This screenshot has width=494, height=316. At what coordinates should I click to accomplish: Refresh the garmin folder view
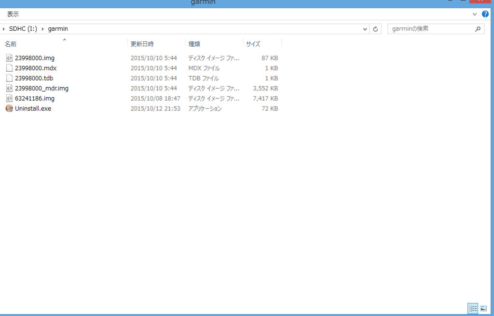tap(375, 29)
